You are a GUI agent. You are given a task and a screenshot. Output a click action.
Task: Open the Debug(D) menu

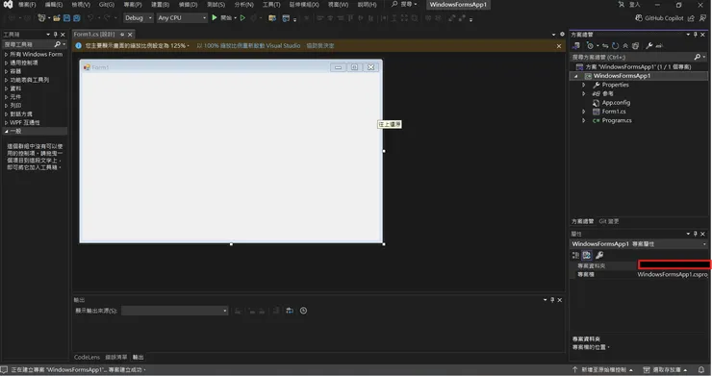coord(188,5)
